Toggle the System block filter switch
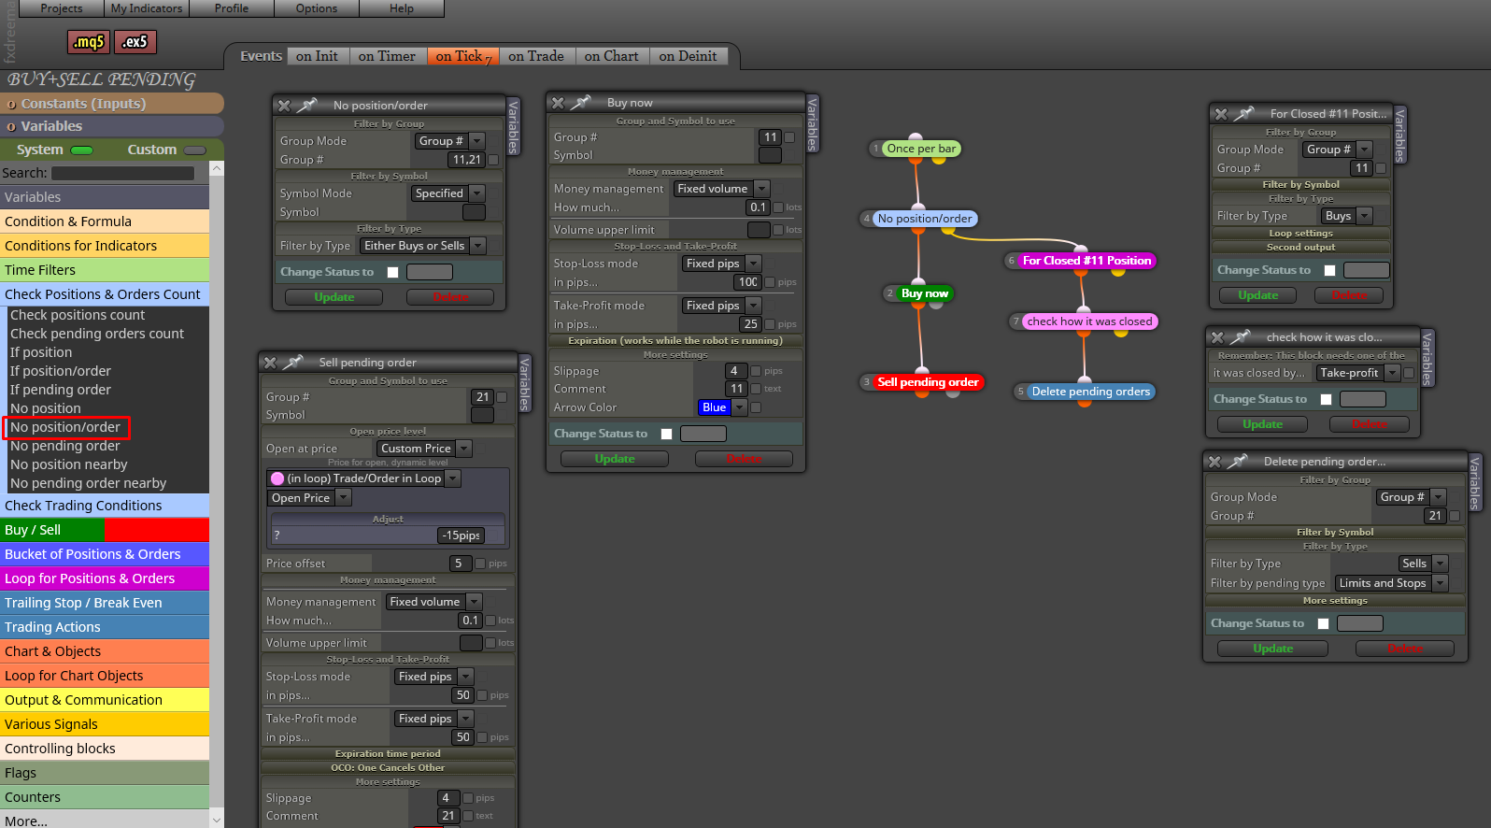 82,150
